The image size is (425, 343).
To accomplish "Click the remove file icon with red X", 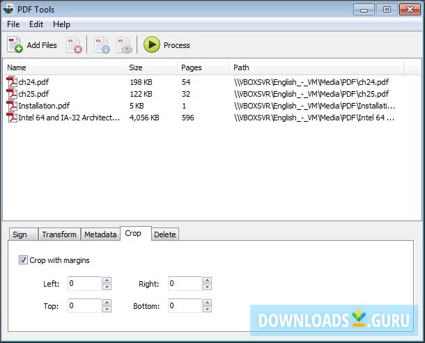I will coord(74,45).
